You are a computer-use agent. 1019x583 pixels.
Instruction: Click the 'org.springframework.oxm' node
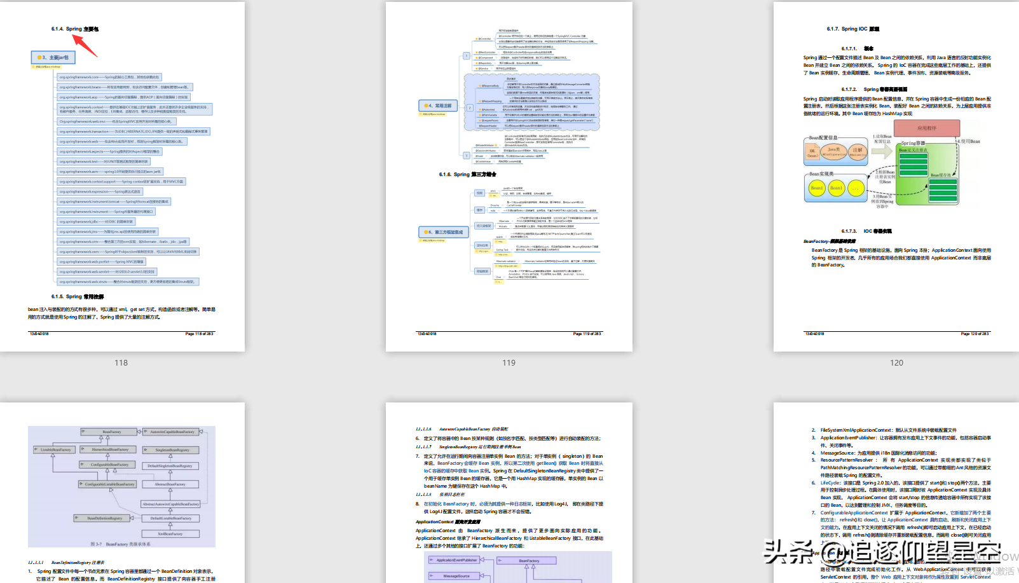pos(128,251)
